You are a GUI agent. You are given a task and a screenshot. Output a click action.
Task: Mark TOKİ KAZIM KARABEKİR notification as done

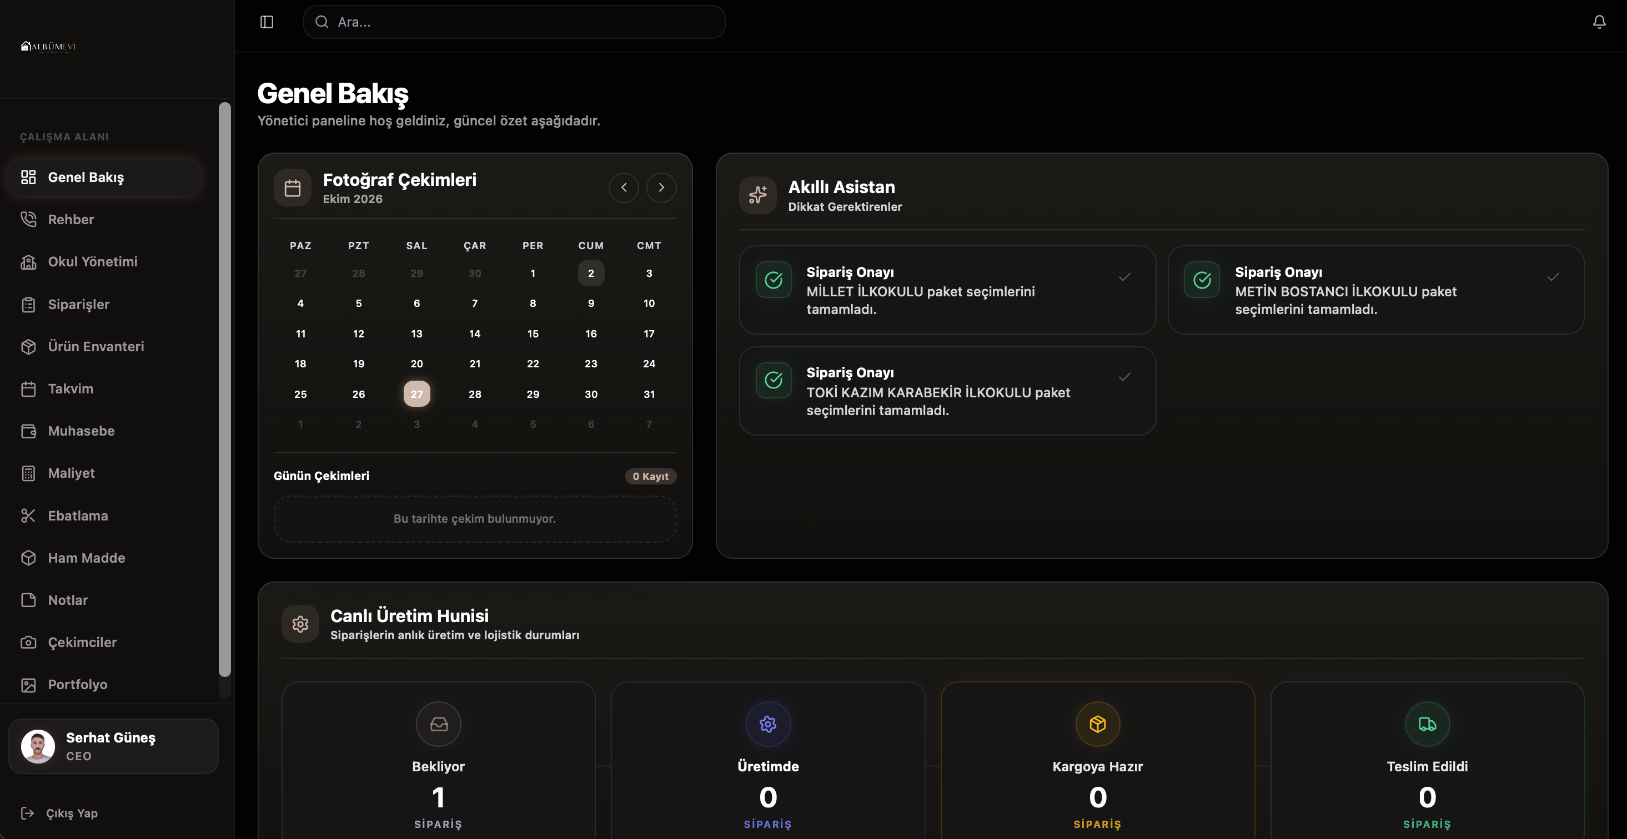pos(1124,377)
